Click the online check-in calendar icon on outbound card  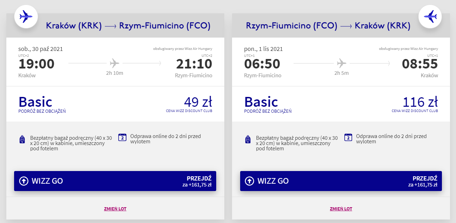[122, 137]
